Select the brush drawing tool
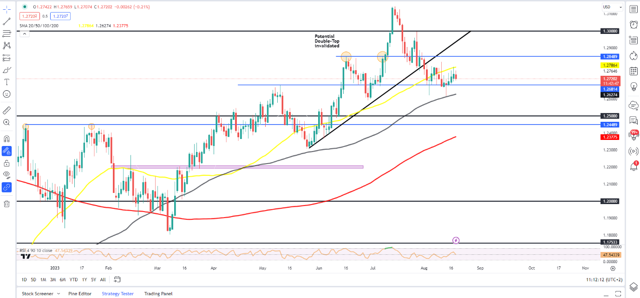This screenshot has width=640, height=298. coord(7,70)
